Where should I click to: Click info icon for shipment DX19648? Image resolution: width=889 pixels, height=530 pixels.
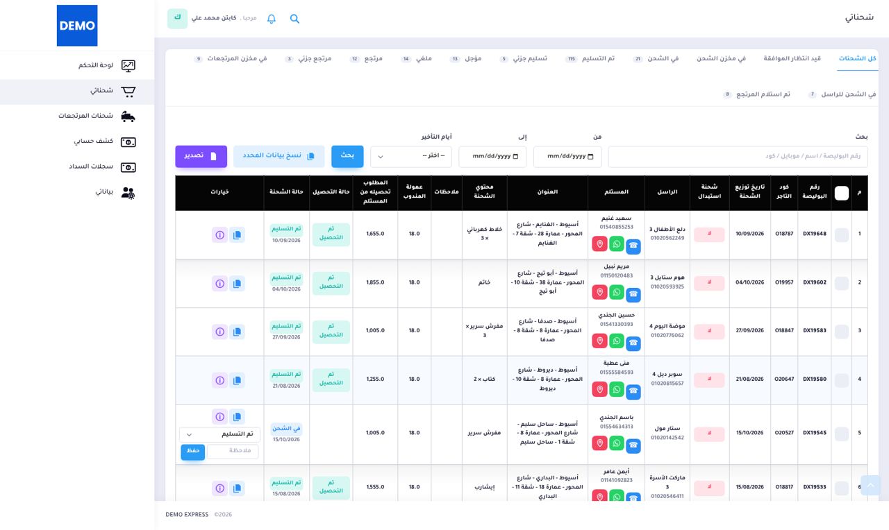tap(220, 235)
